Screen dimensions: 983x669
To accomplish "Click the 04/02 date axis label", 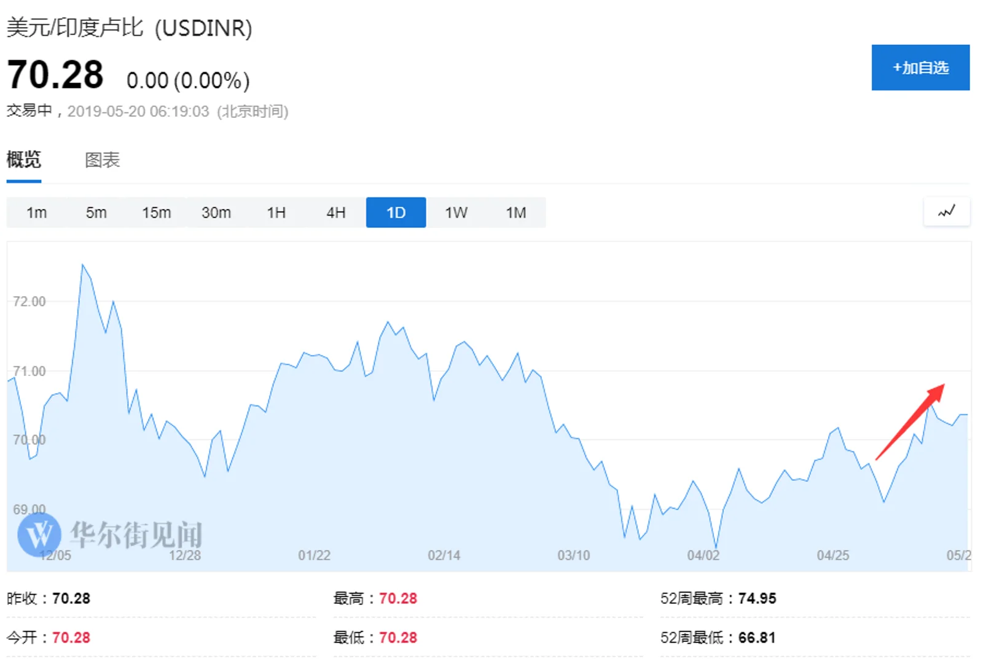I will point(703,555).
